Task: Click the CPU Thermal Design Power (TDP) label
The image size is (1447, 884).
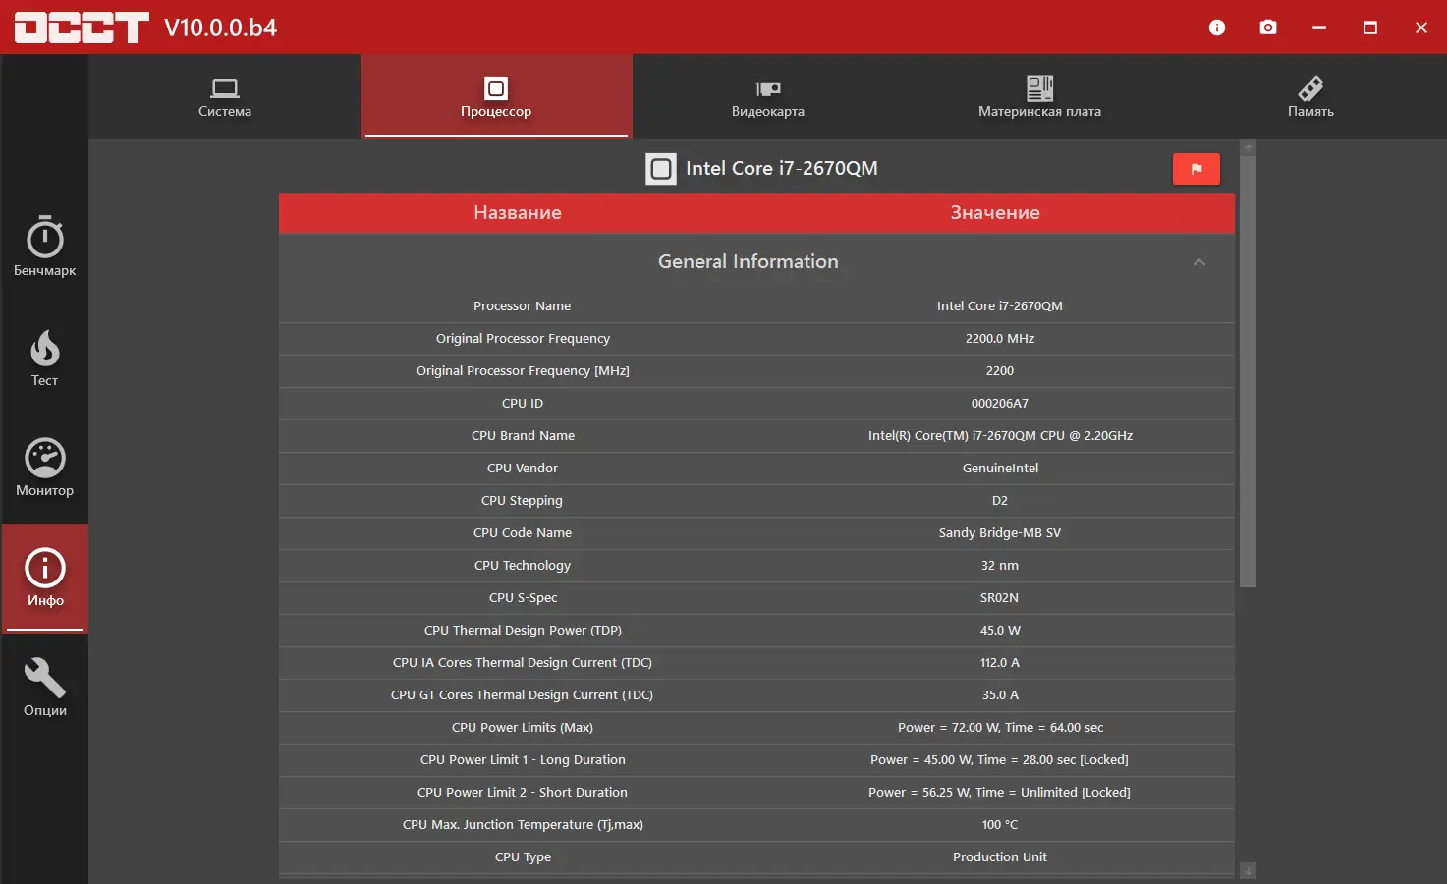Action: 523,631
